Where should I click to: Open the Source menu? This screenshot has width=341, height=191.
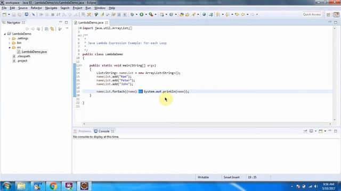pyautogui.click(x=23, y=8)
